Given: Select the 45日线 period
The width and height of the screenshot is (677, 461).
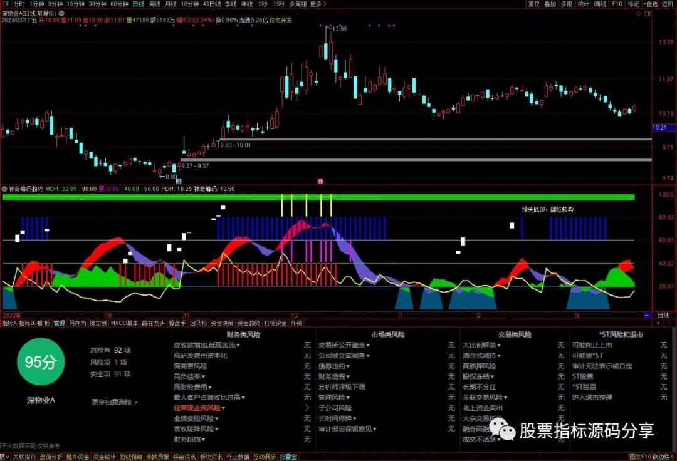Looking at the screenshot, I should (x=212, y=4).
